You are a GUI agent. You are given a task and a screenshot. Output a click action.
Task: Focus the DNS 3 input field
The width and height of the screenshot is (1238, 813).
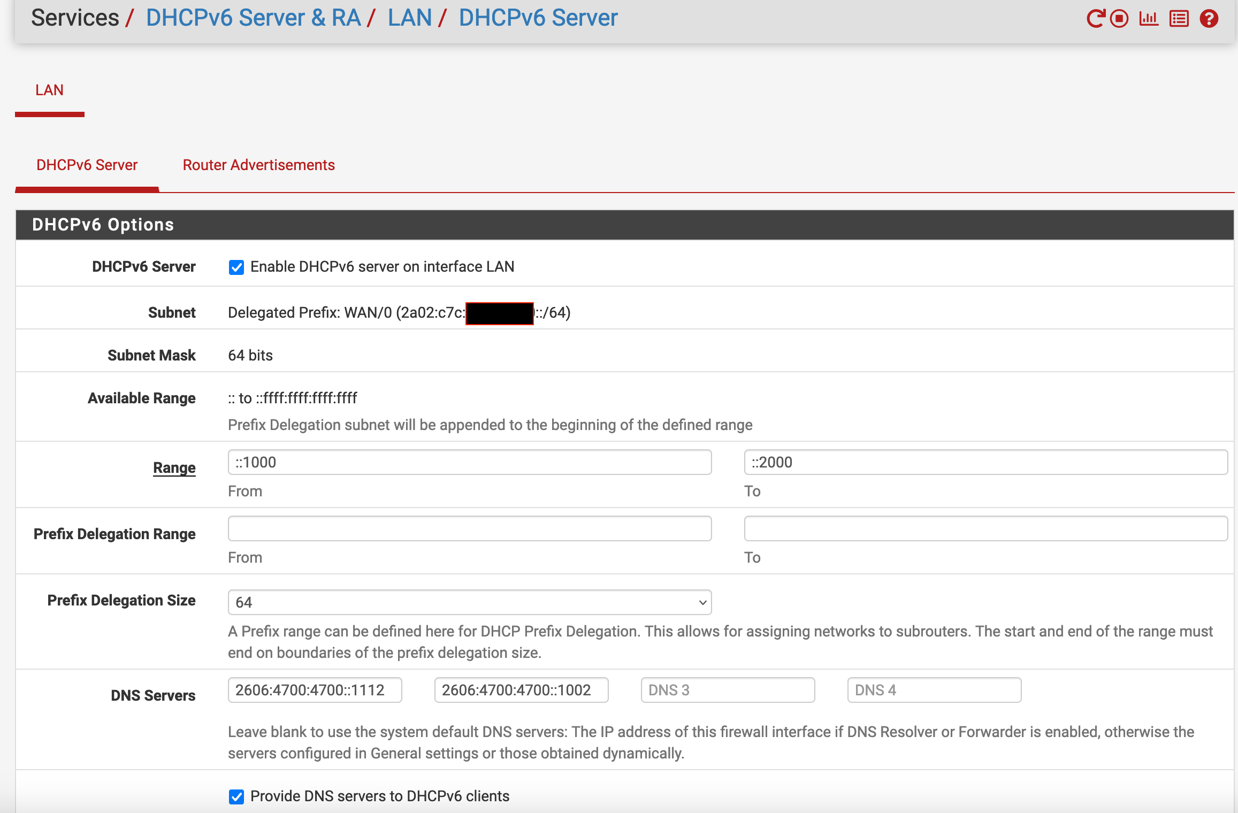pos(728,690)
